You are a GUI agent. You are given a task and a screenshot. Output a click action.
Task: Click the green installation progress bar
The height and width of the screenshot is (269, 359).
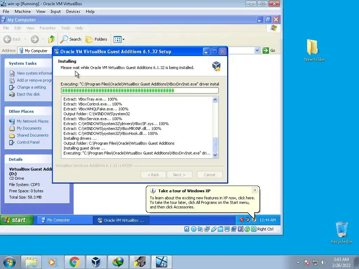click(x=140, y=90)
